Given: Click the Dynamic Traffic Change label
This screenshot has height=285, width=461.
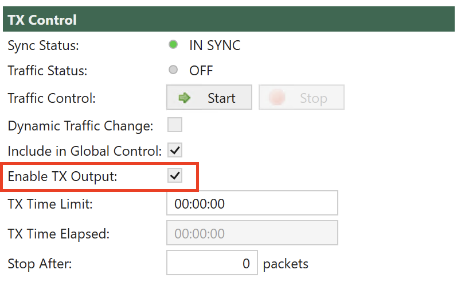Looking at the screenshot, I should (x=80, y=126).
